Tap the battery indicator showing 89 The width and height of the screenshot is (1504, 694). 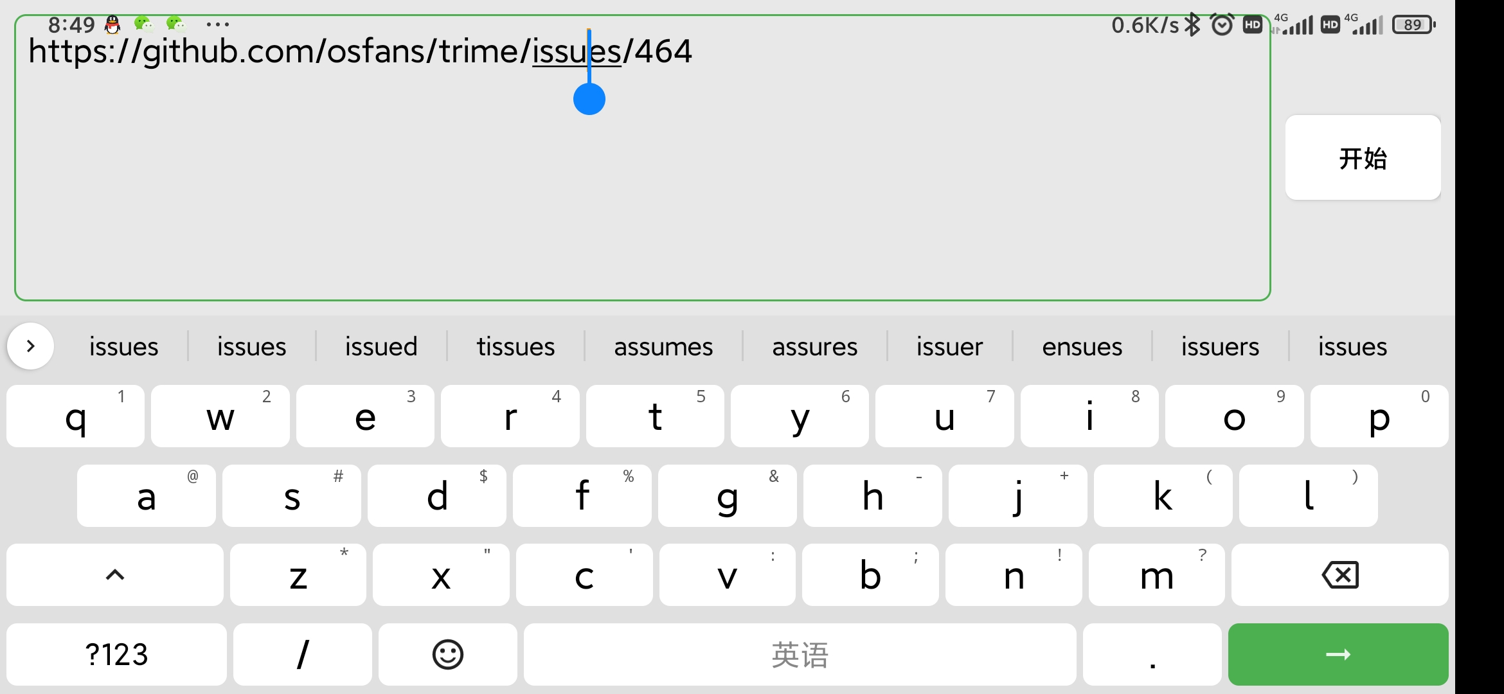1413,24
